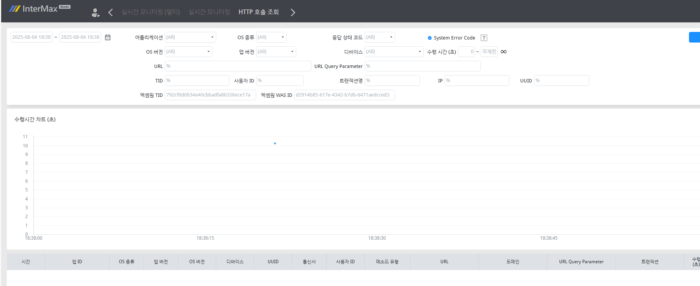Viewport: 700px width, 286px height.
Task: Click the InterMax Mobile logo
Action: pos(40,9)
